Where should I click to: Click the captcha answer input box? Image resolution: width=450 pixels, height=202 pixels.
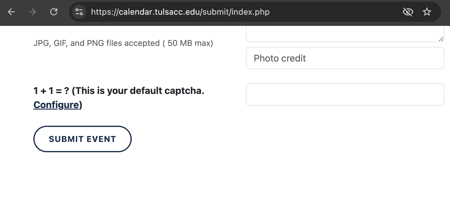click(345, 95)
